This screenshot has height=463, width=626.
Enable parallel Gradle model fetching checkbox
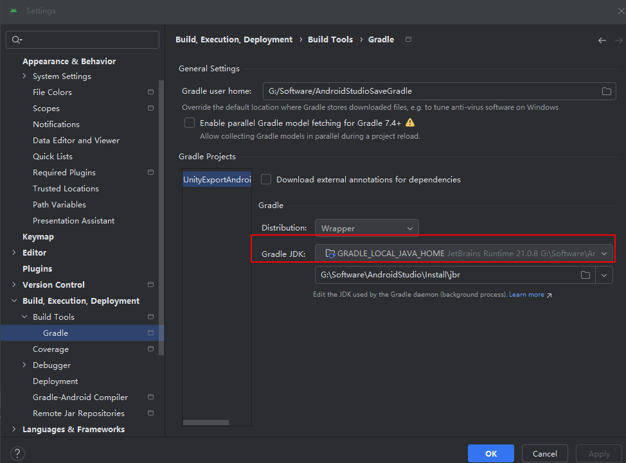pyautogui.click(x=190, y=123)
